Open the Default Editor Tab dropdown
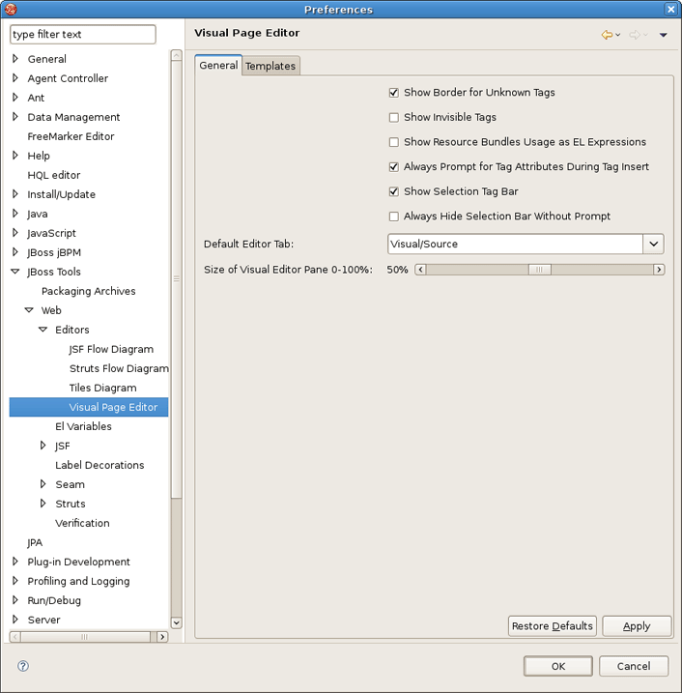The width and height of the screenshot is (682, 693). point(654,245)
